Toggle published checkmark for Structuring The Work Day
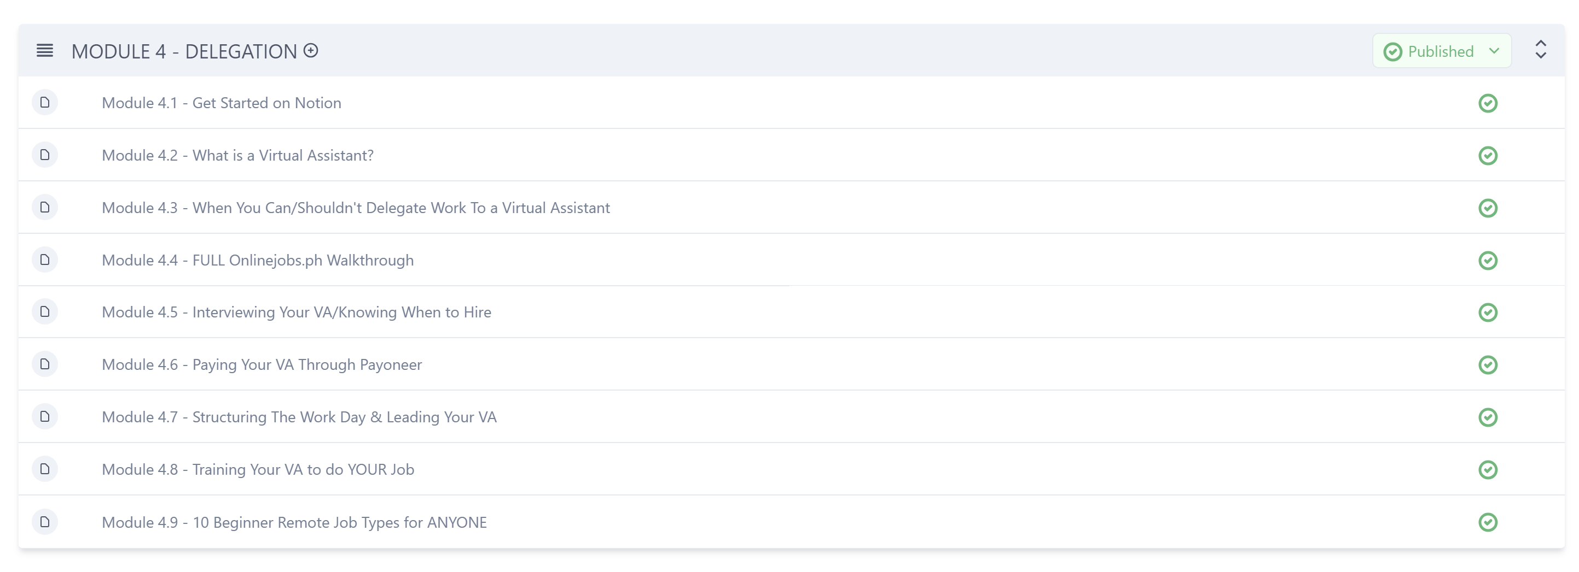The width and height of the screenshot is (1579, 572). (1488, 418)
